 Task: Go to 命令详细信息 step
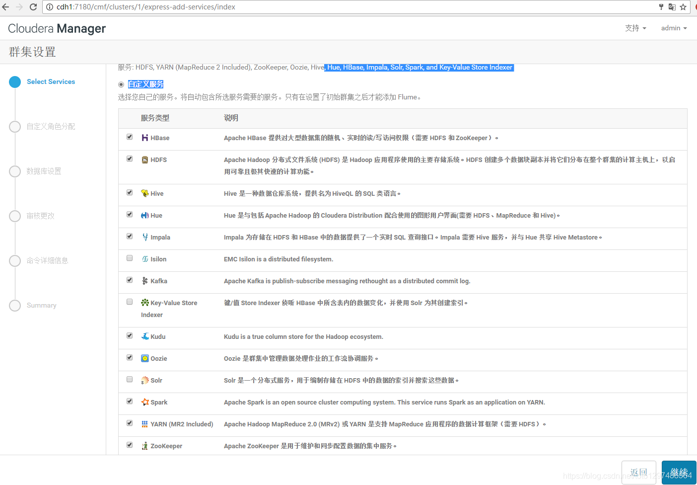tap(47, 260)
